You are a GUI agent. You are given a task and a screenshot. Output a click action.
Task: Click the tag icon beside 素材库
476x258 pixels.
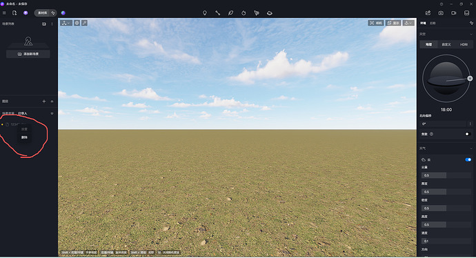click(53, 13)
